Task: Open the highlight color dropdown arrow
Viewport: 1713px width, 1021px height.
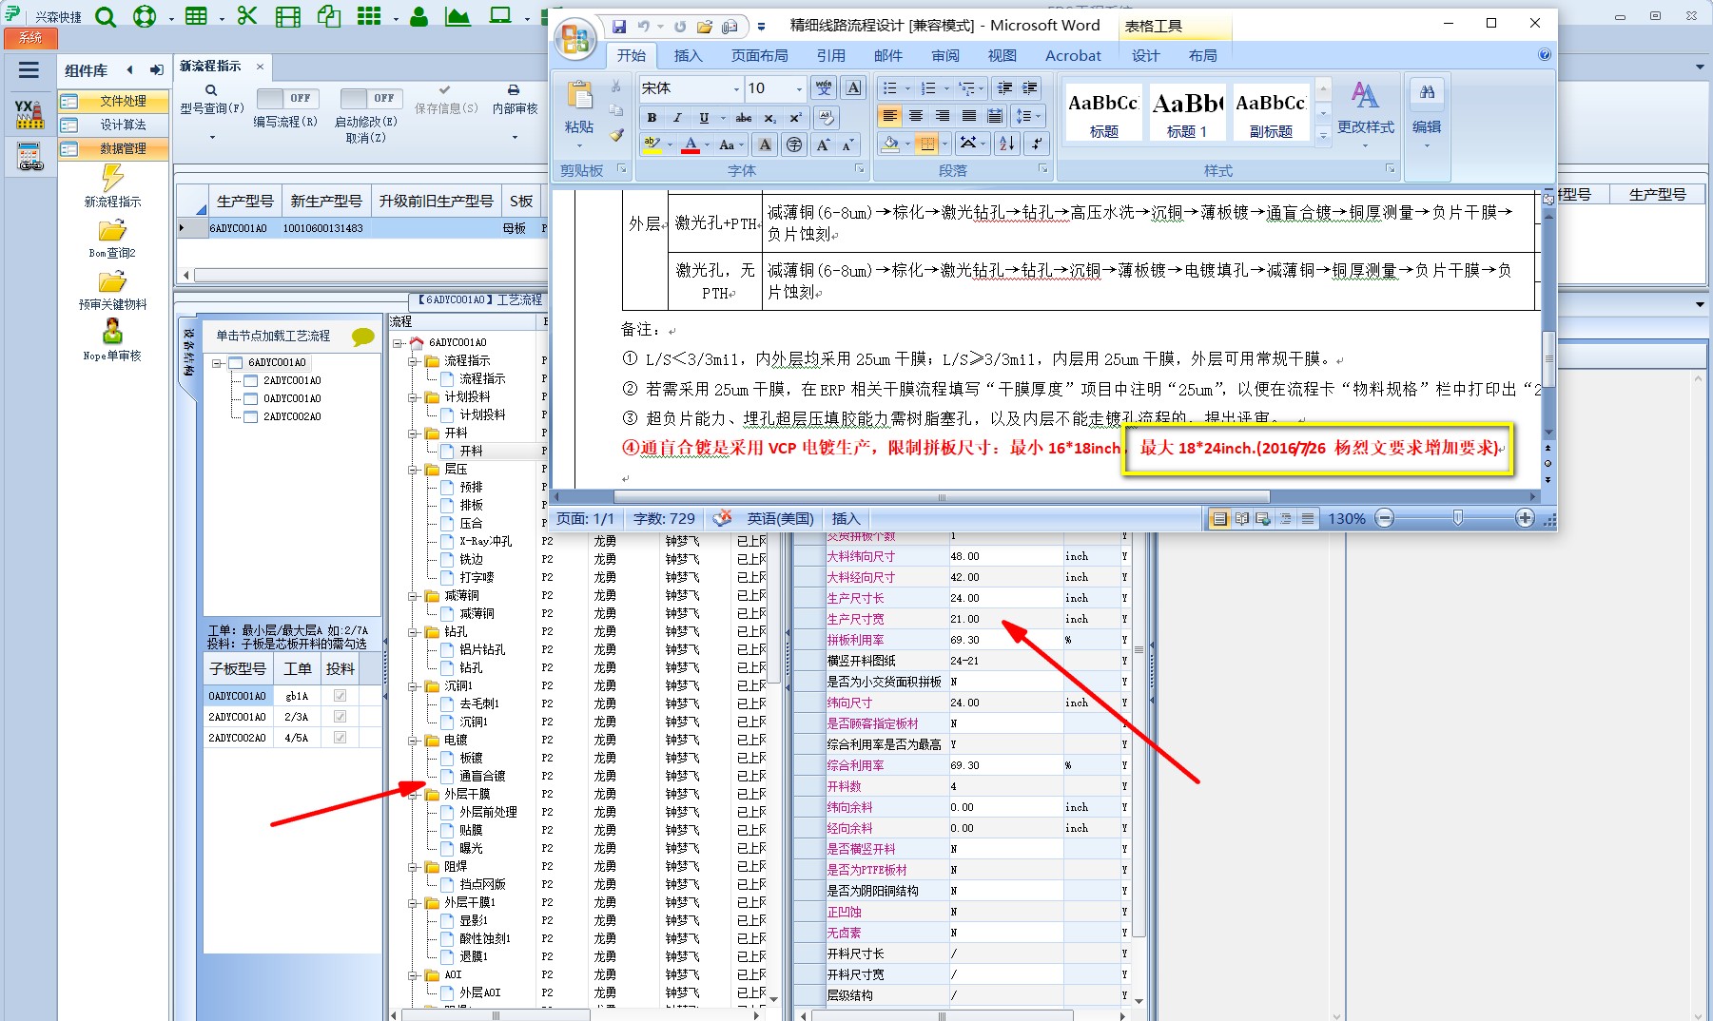Action: click(670, 144)
